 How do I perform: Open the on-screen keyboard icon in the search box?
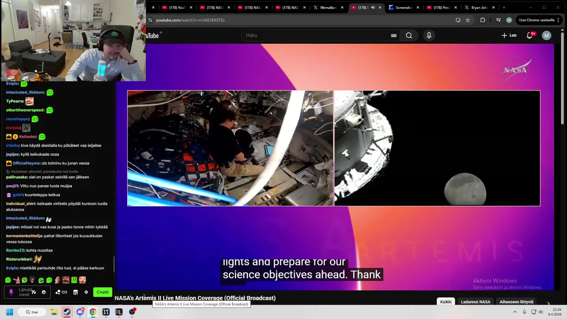pyautogui.click(x=393, y=35)
